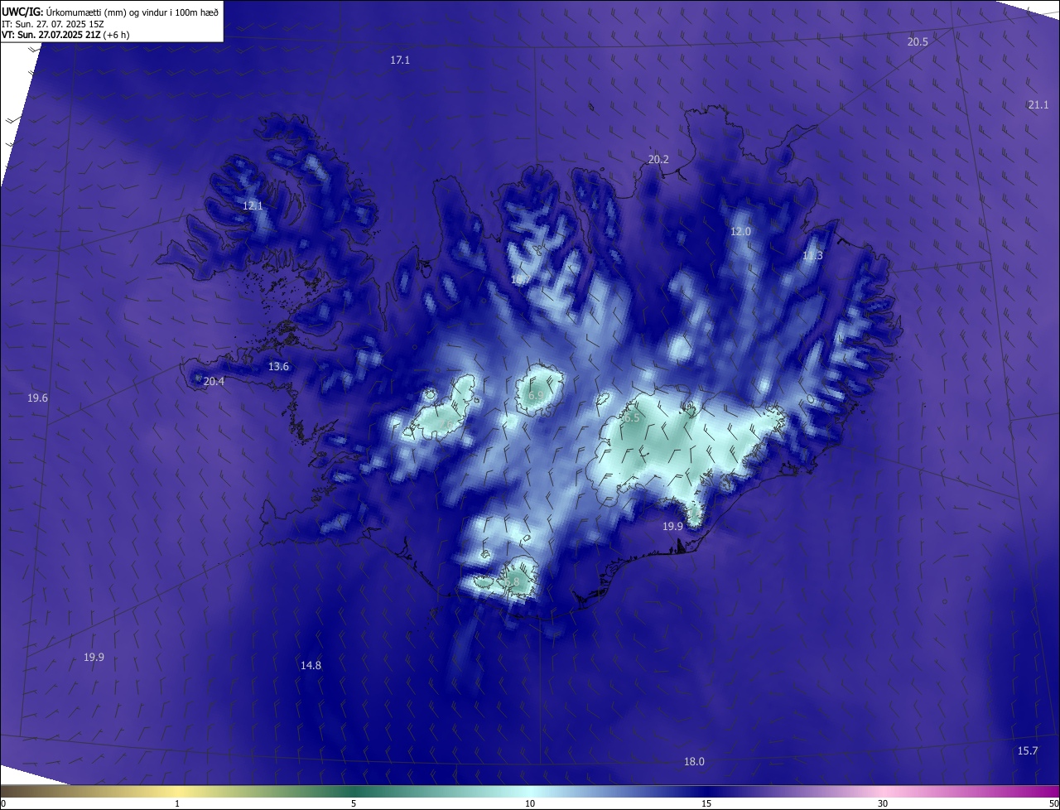
Task: Click the 15 tick on the colour scale
Action: (706, 803)
